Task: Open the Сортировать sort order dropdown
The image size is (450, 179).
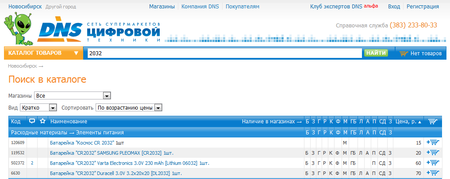Action: point(129,108)
